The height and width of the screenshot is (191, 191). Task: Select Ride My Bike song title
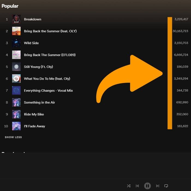pos(34,114)
